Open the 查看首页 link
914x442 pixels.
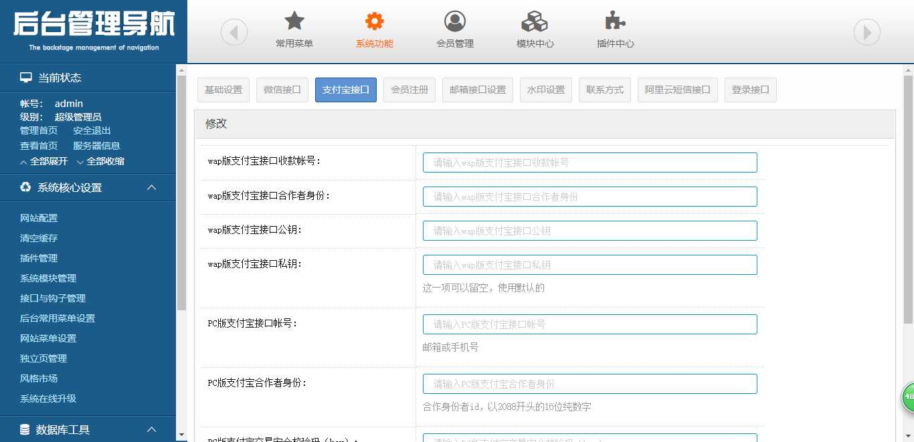pos(39,145)
